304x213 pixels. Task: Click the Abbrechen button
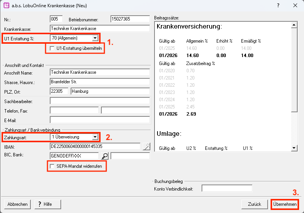[17, 204]
